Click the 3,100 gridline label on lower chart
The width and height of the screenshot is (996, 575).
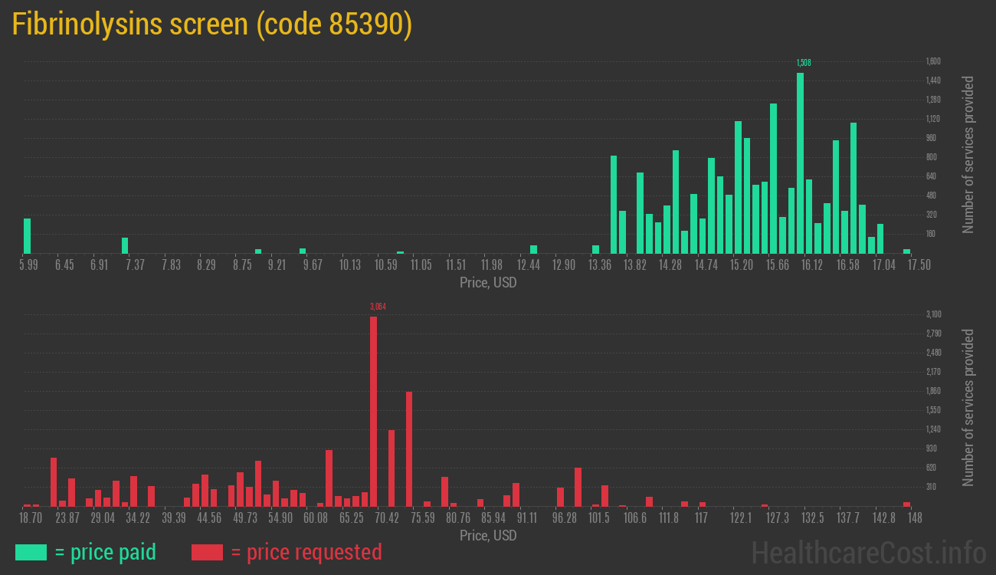(x=932, y=314)
